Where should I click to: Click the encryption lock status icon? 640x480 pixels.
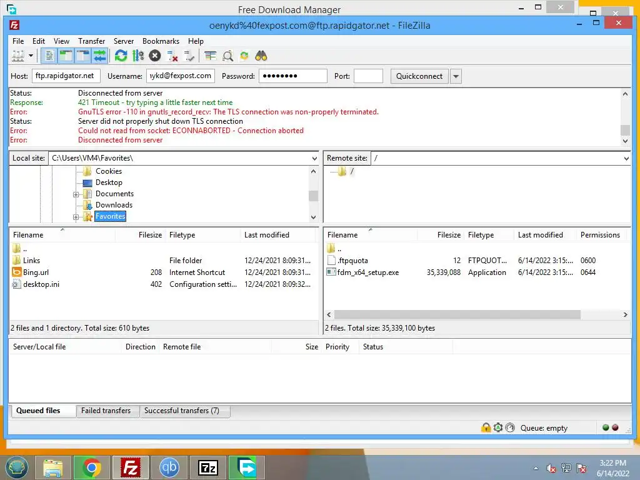point(486,427)
